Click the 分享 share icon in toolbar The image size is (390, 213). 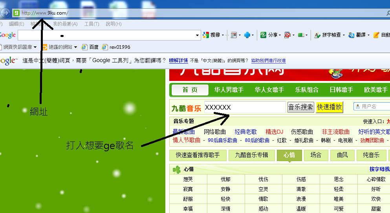[x=264, y=35]
